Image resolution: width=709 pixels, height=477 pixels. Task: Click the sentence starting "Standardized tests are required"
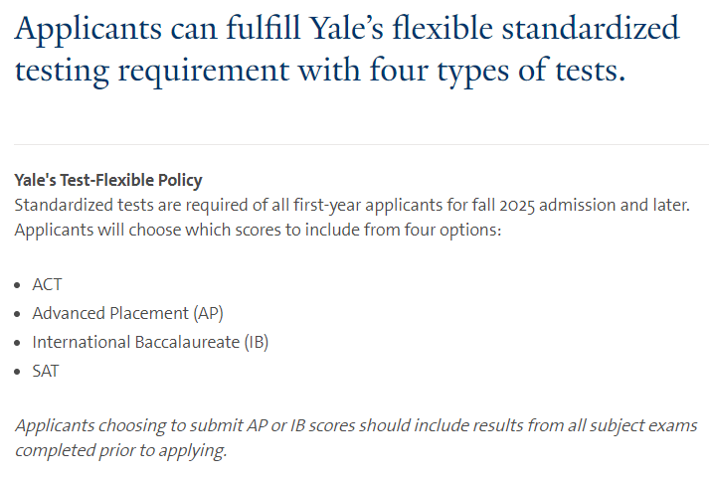(x=352, y=206)
